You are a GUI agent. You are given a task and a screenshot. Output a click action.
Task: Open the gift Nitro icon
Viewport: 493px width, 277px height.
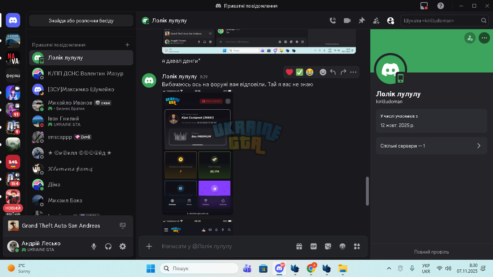tap(299, 246)
